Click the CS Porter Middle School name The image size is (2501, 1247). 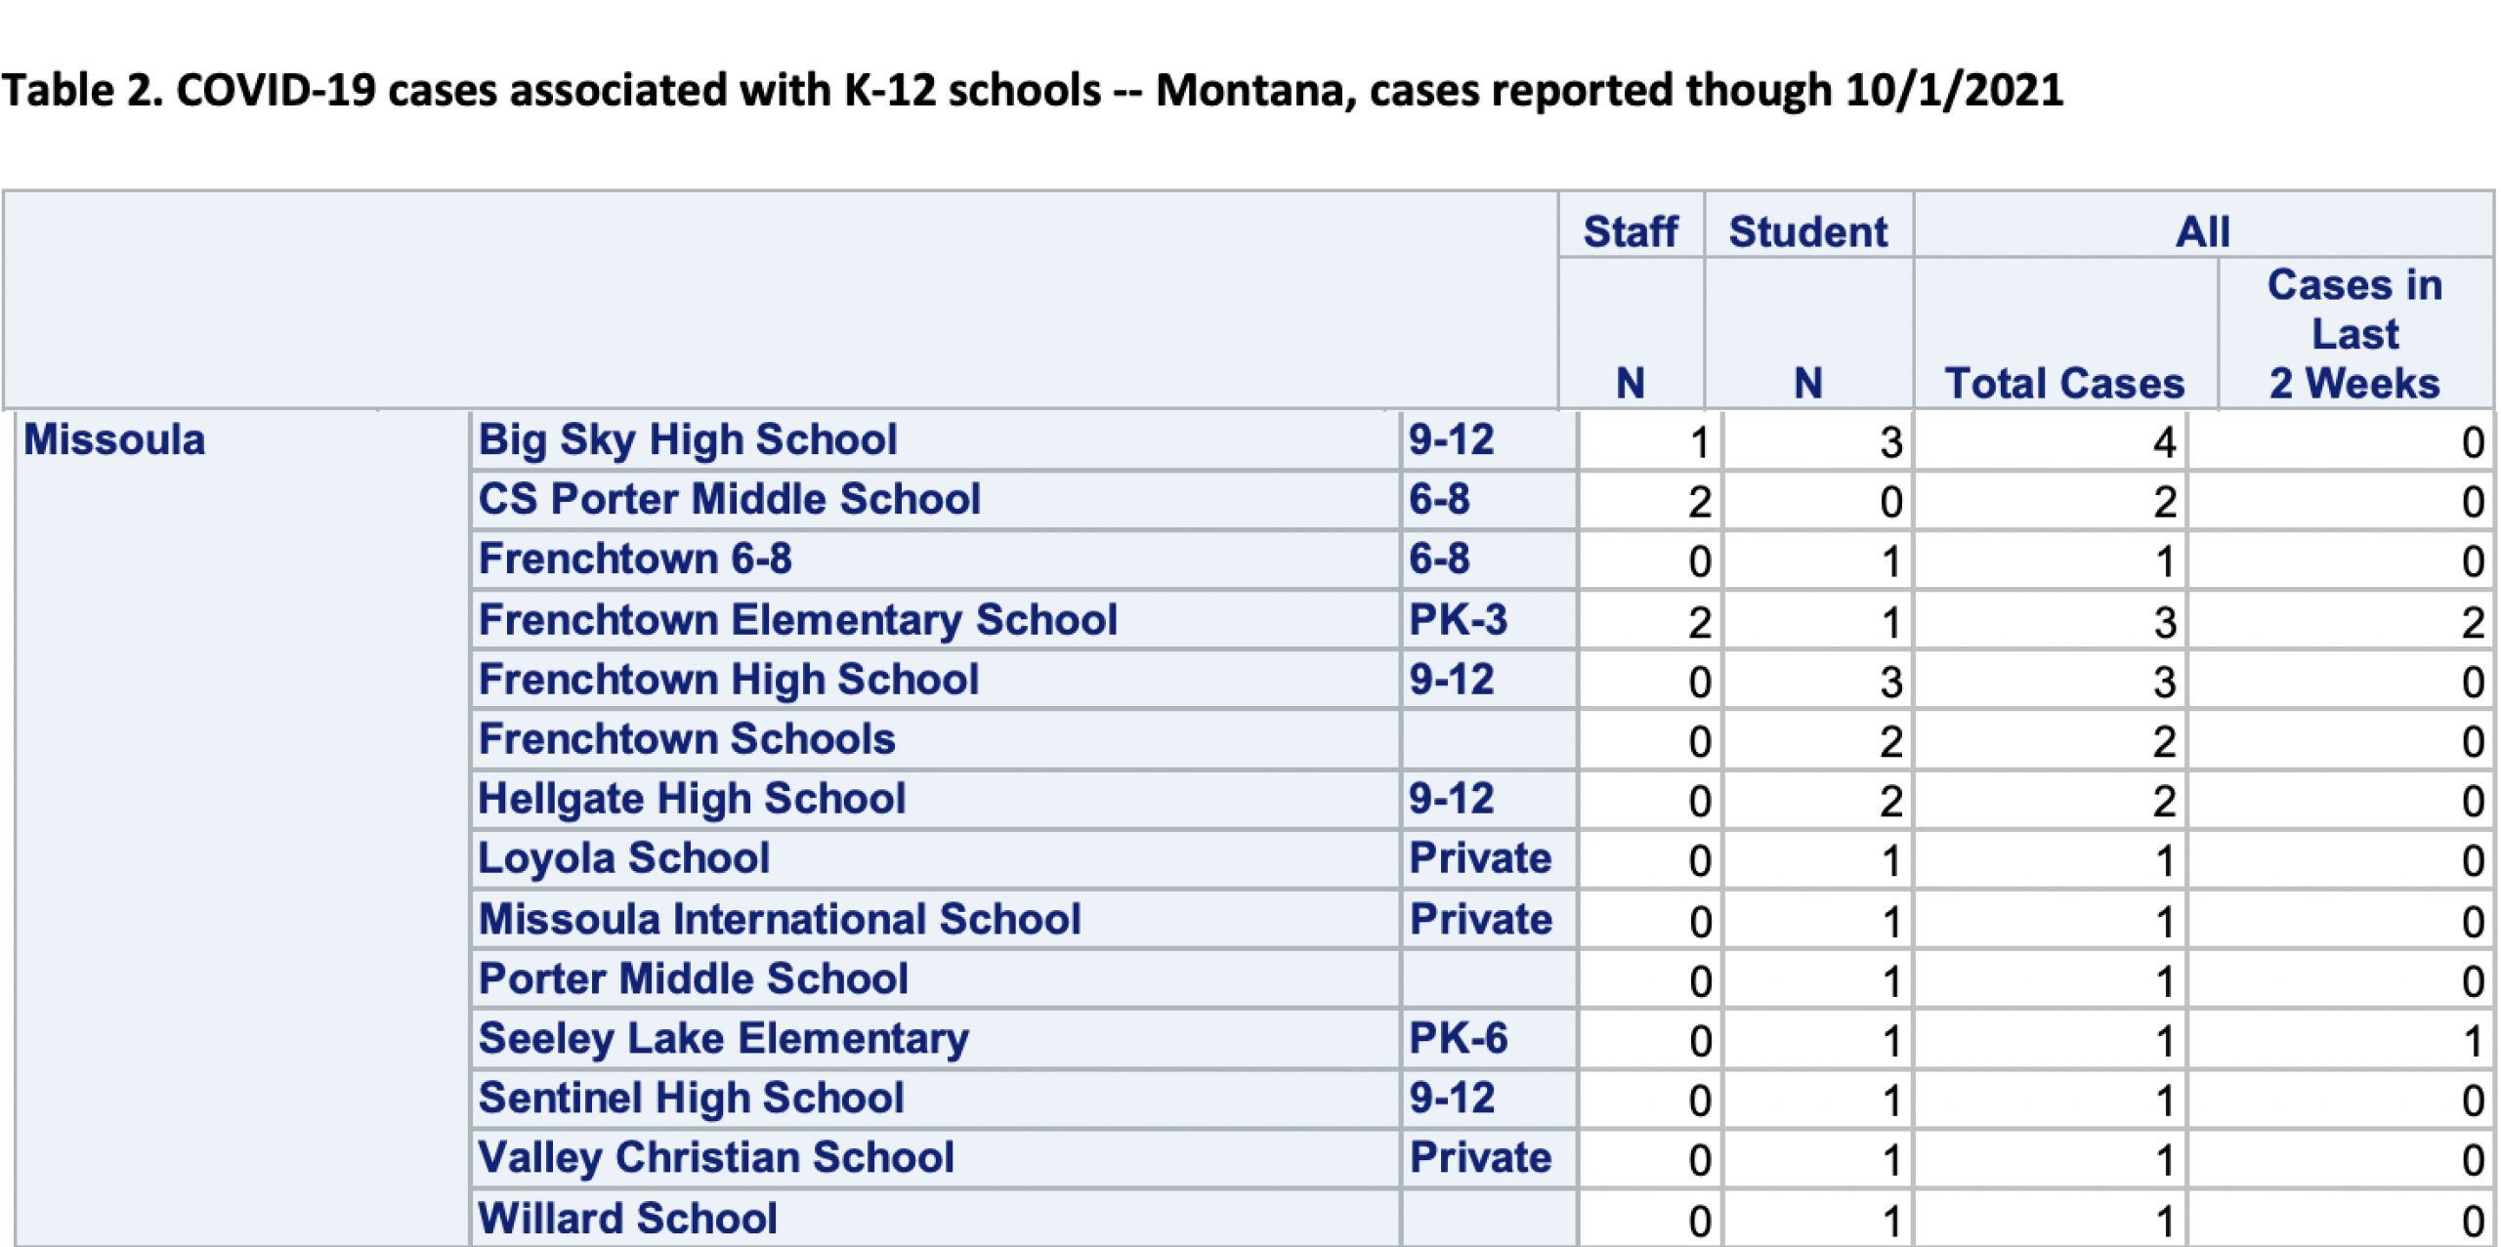[x=729, y=499]
